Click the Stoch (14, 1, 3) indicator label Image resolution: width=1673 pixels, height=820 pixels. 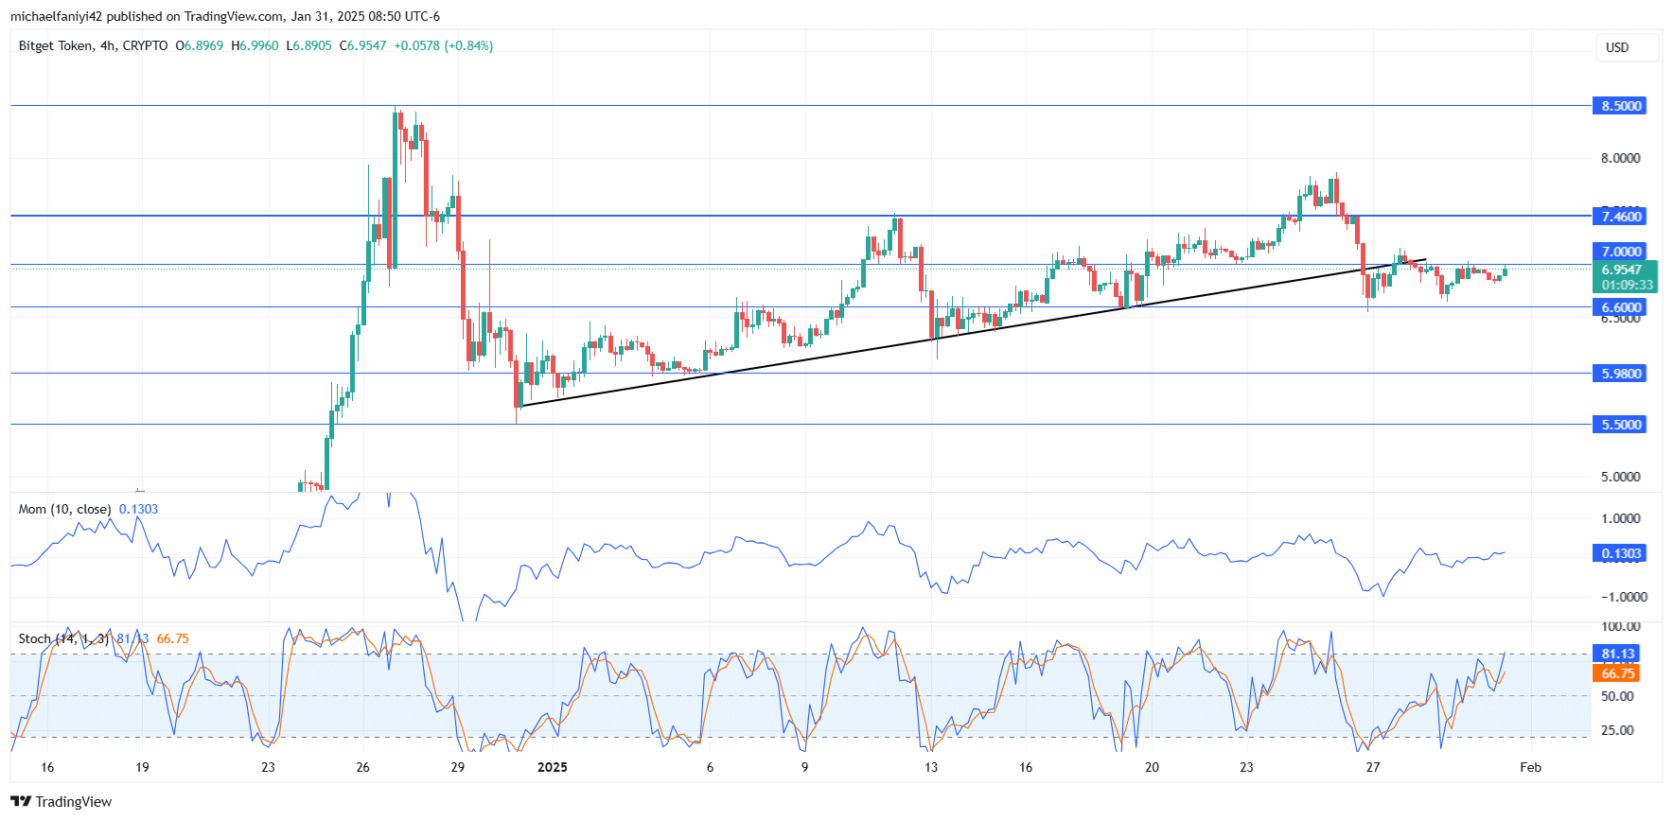click(x=63, y=638)
